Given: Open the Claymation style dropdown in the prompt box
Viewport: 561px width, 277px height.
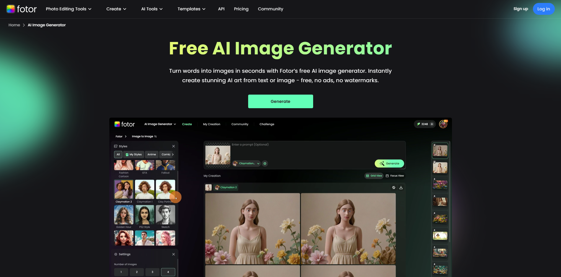Looking at the screenshot, I should tap(246, 163).
